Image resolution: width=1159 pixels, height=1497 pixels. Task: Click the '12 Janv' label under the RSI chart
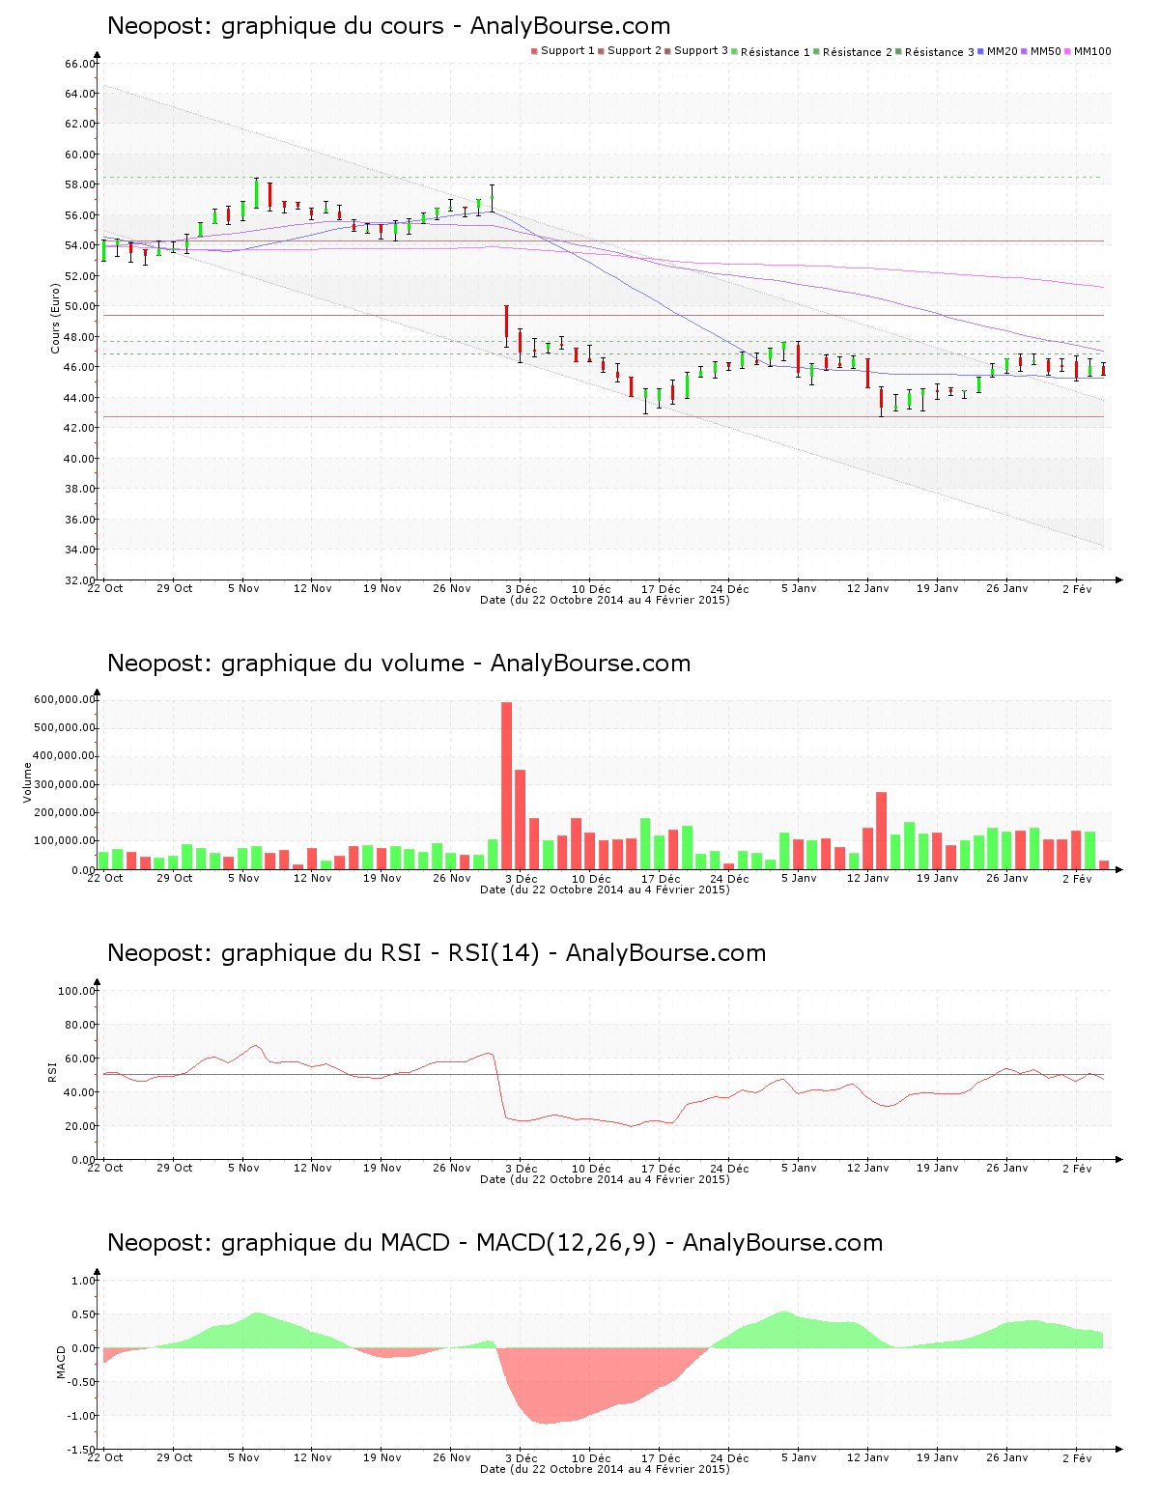(x=867, y=1168)
